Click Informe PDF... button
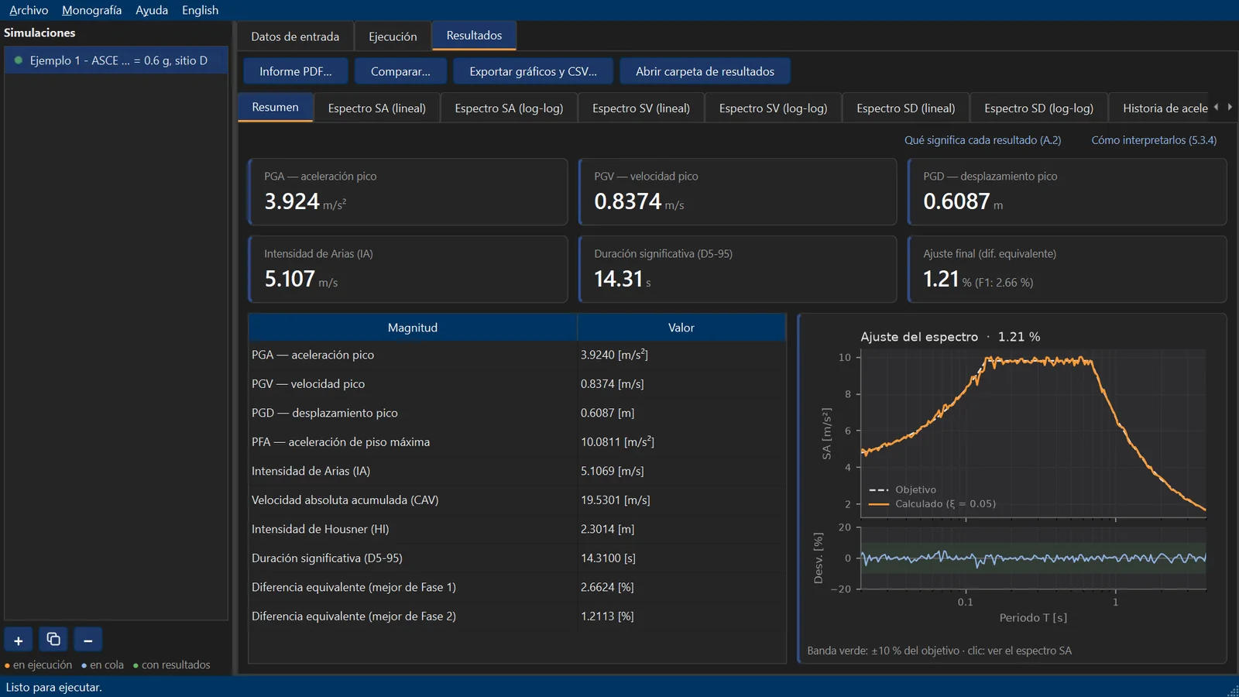Image resolution: width=1239 pixels, height=697 pixels. [296, 71]
